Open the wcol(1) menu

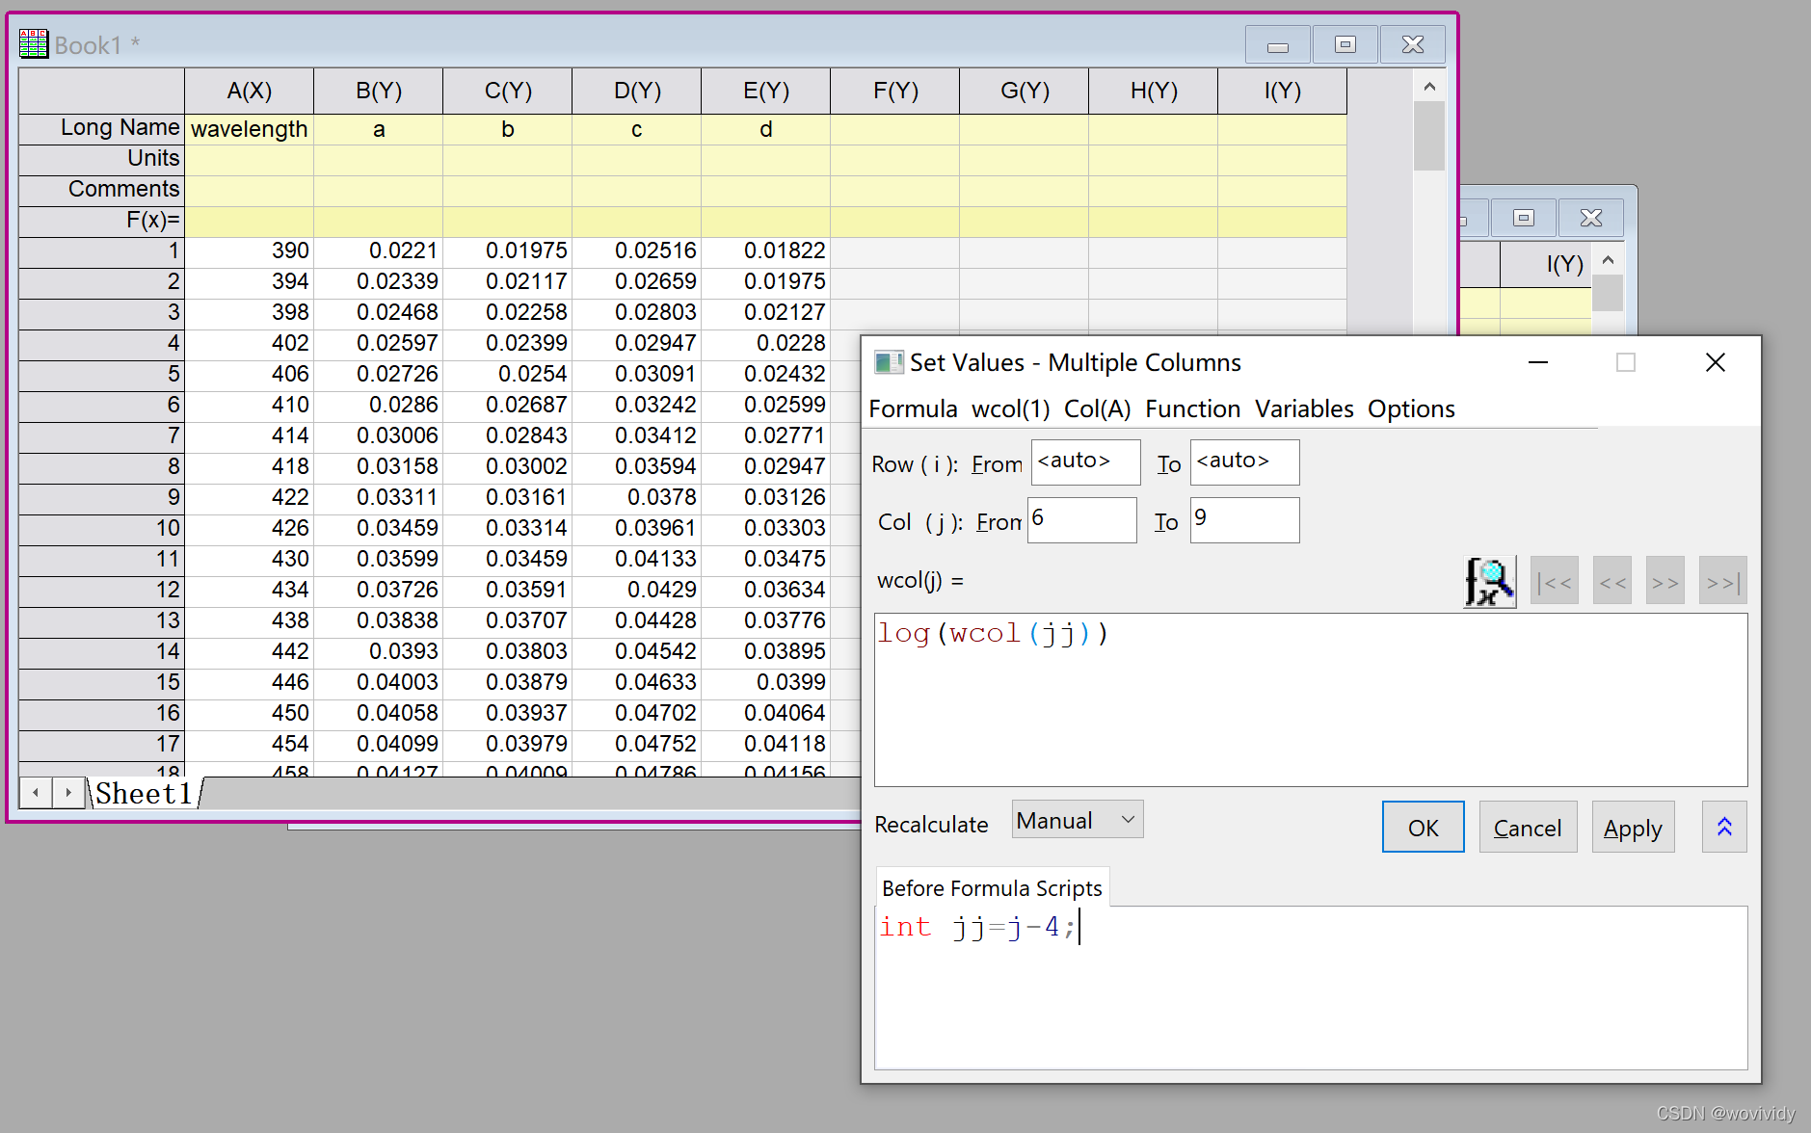(x=1010, y=408)
